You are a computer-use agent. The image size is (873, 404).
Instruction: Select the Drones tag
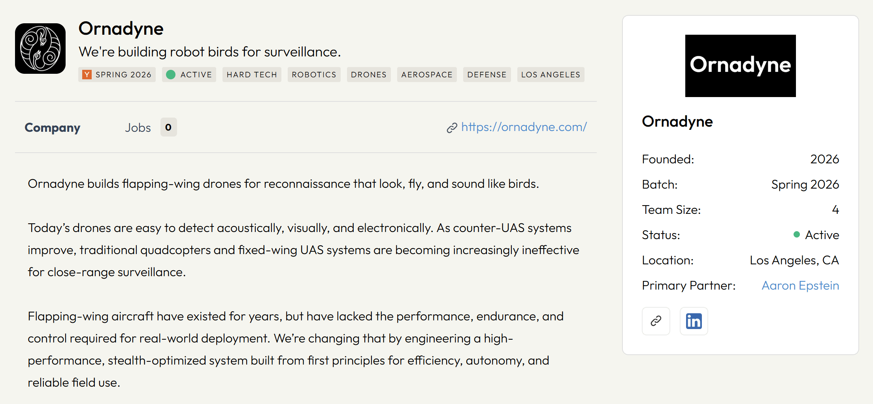369,75
